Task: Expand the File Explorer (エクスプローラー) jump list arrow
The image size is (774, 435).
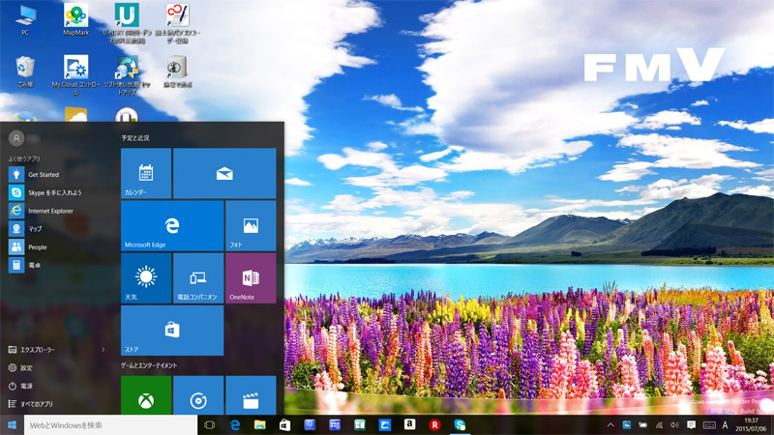Action: pyautogui.click(x=104, y=349)
